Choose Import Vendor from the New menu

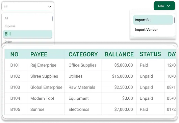(146, 30)
